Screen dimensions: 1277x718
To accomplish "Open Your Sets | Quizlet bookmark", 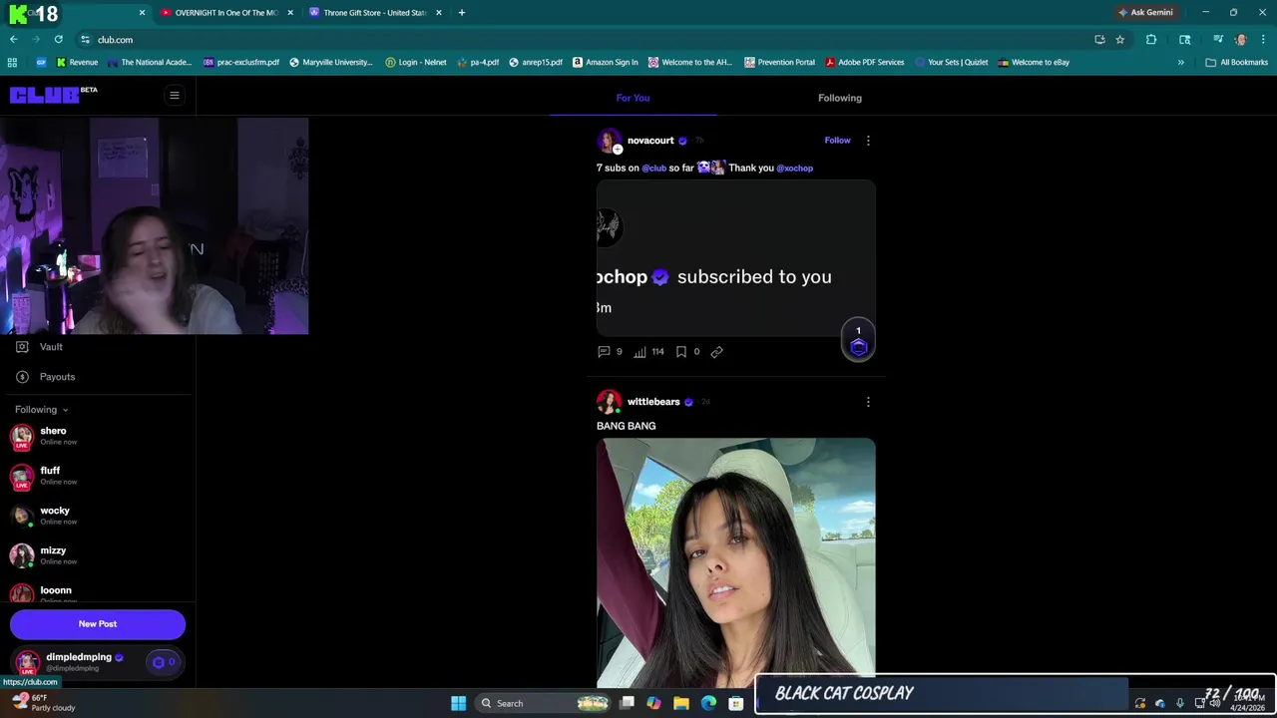I will [x=951, y=62].
